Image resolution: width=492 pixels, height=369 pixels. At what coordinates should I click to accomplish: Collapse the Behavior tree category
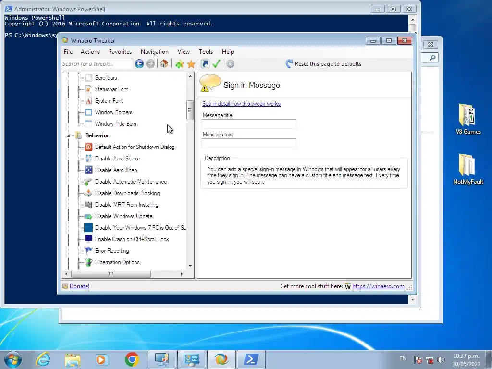click(69, 135)
